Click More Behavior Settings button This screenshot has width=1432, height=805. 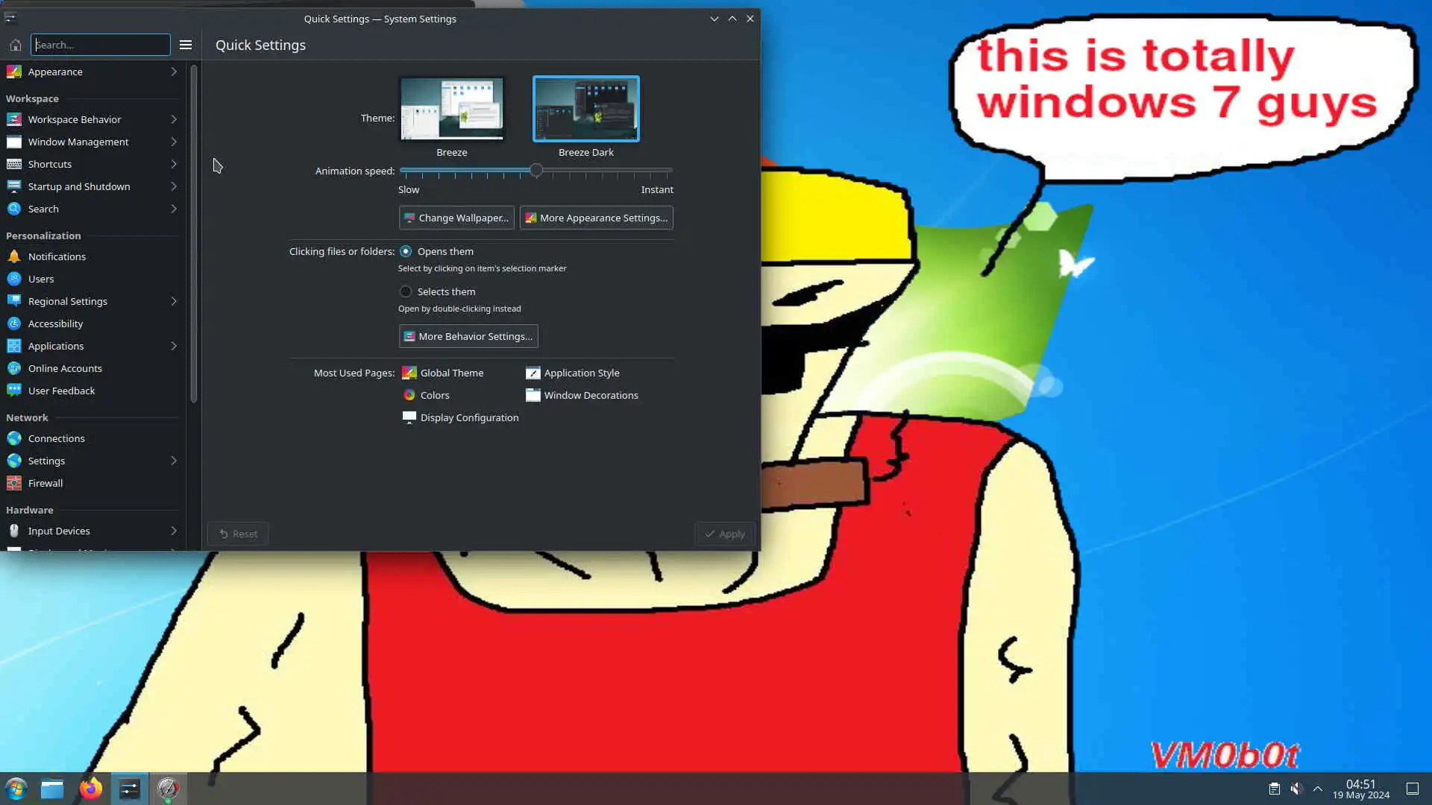[x=468, y=336]
